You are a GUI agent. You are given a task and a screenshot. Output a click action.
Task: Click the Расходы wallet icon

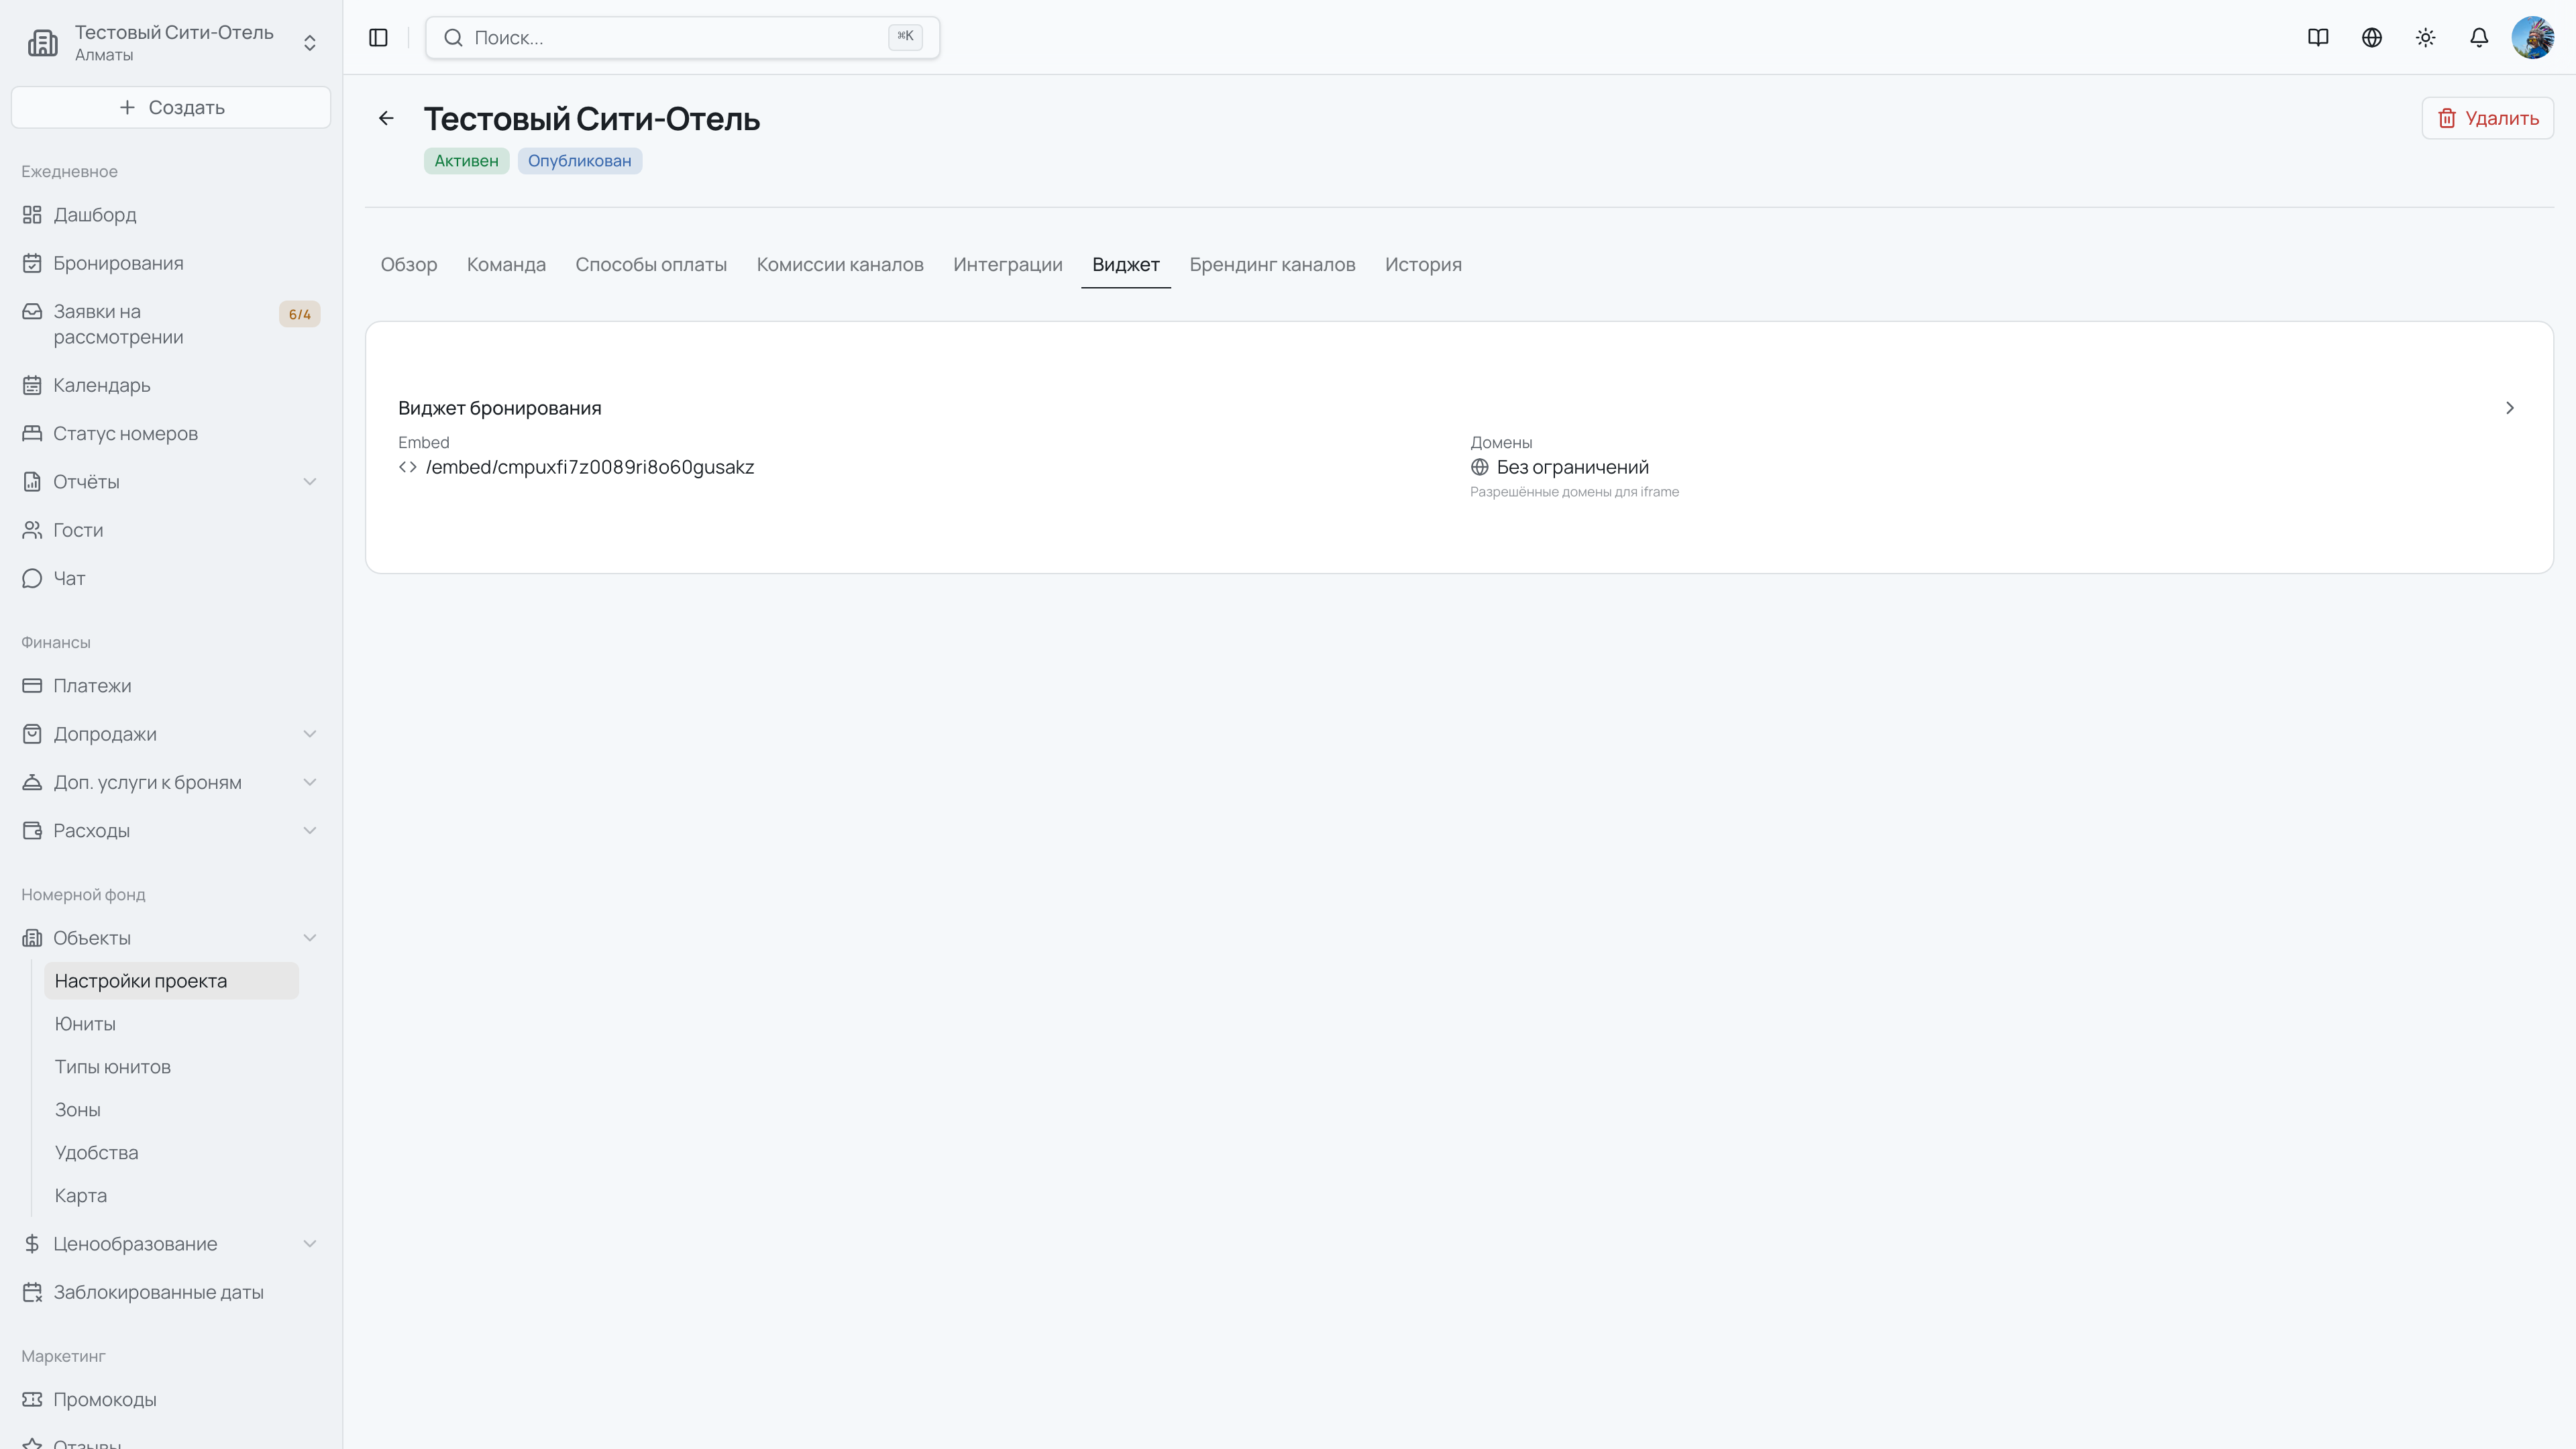tap(32, 831)
